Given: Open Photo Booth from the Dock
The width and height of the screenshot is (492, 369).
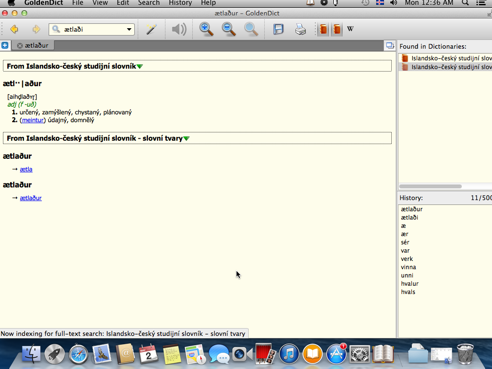Looking at the screenshot, I should [265, 354].
